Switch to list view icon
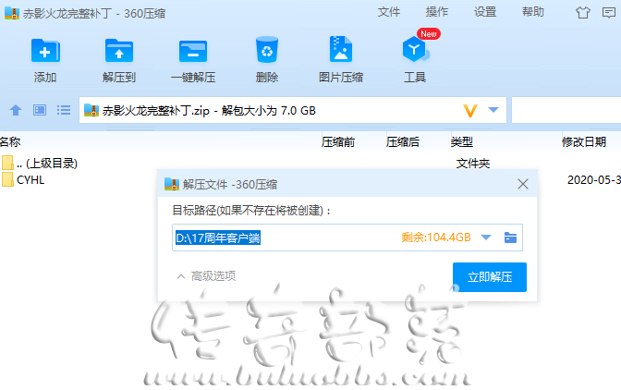The width and height of the screenshot is (621, 390). (64, 110)
